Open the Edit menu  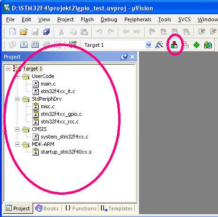(x=26, y=19)
